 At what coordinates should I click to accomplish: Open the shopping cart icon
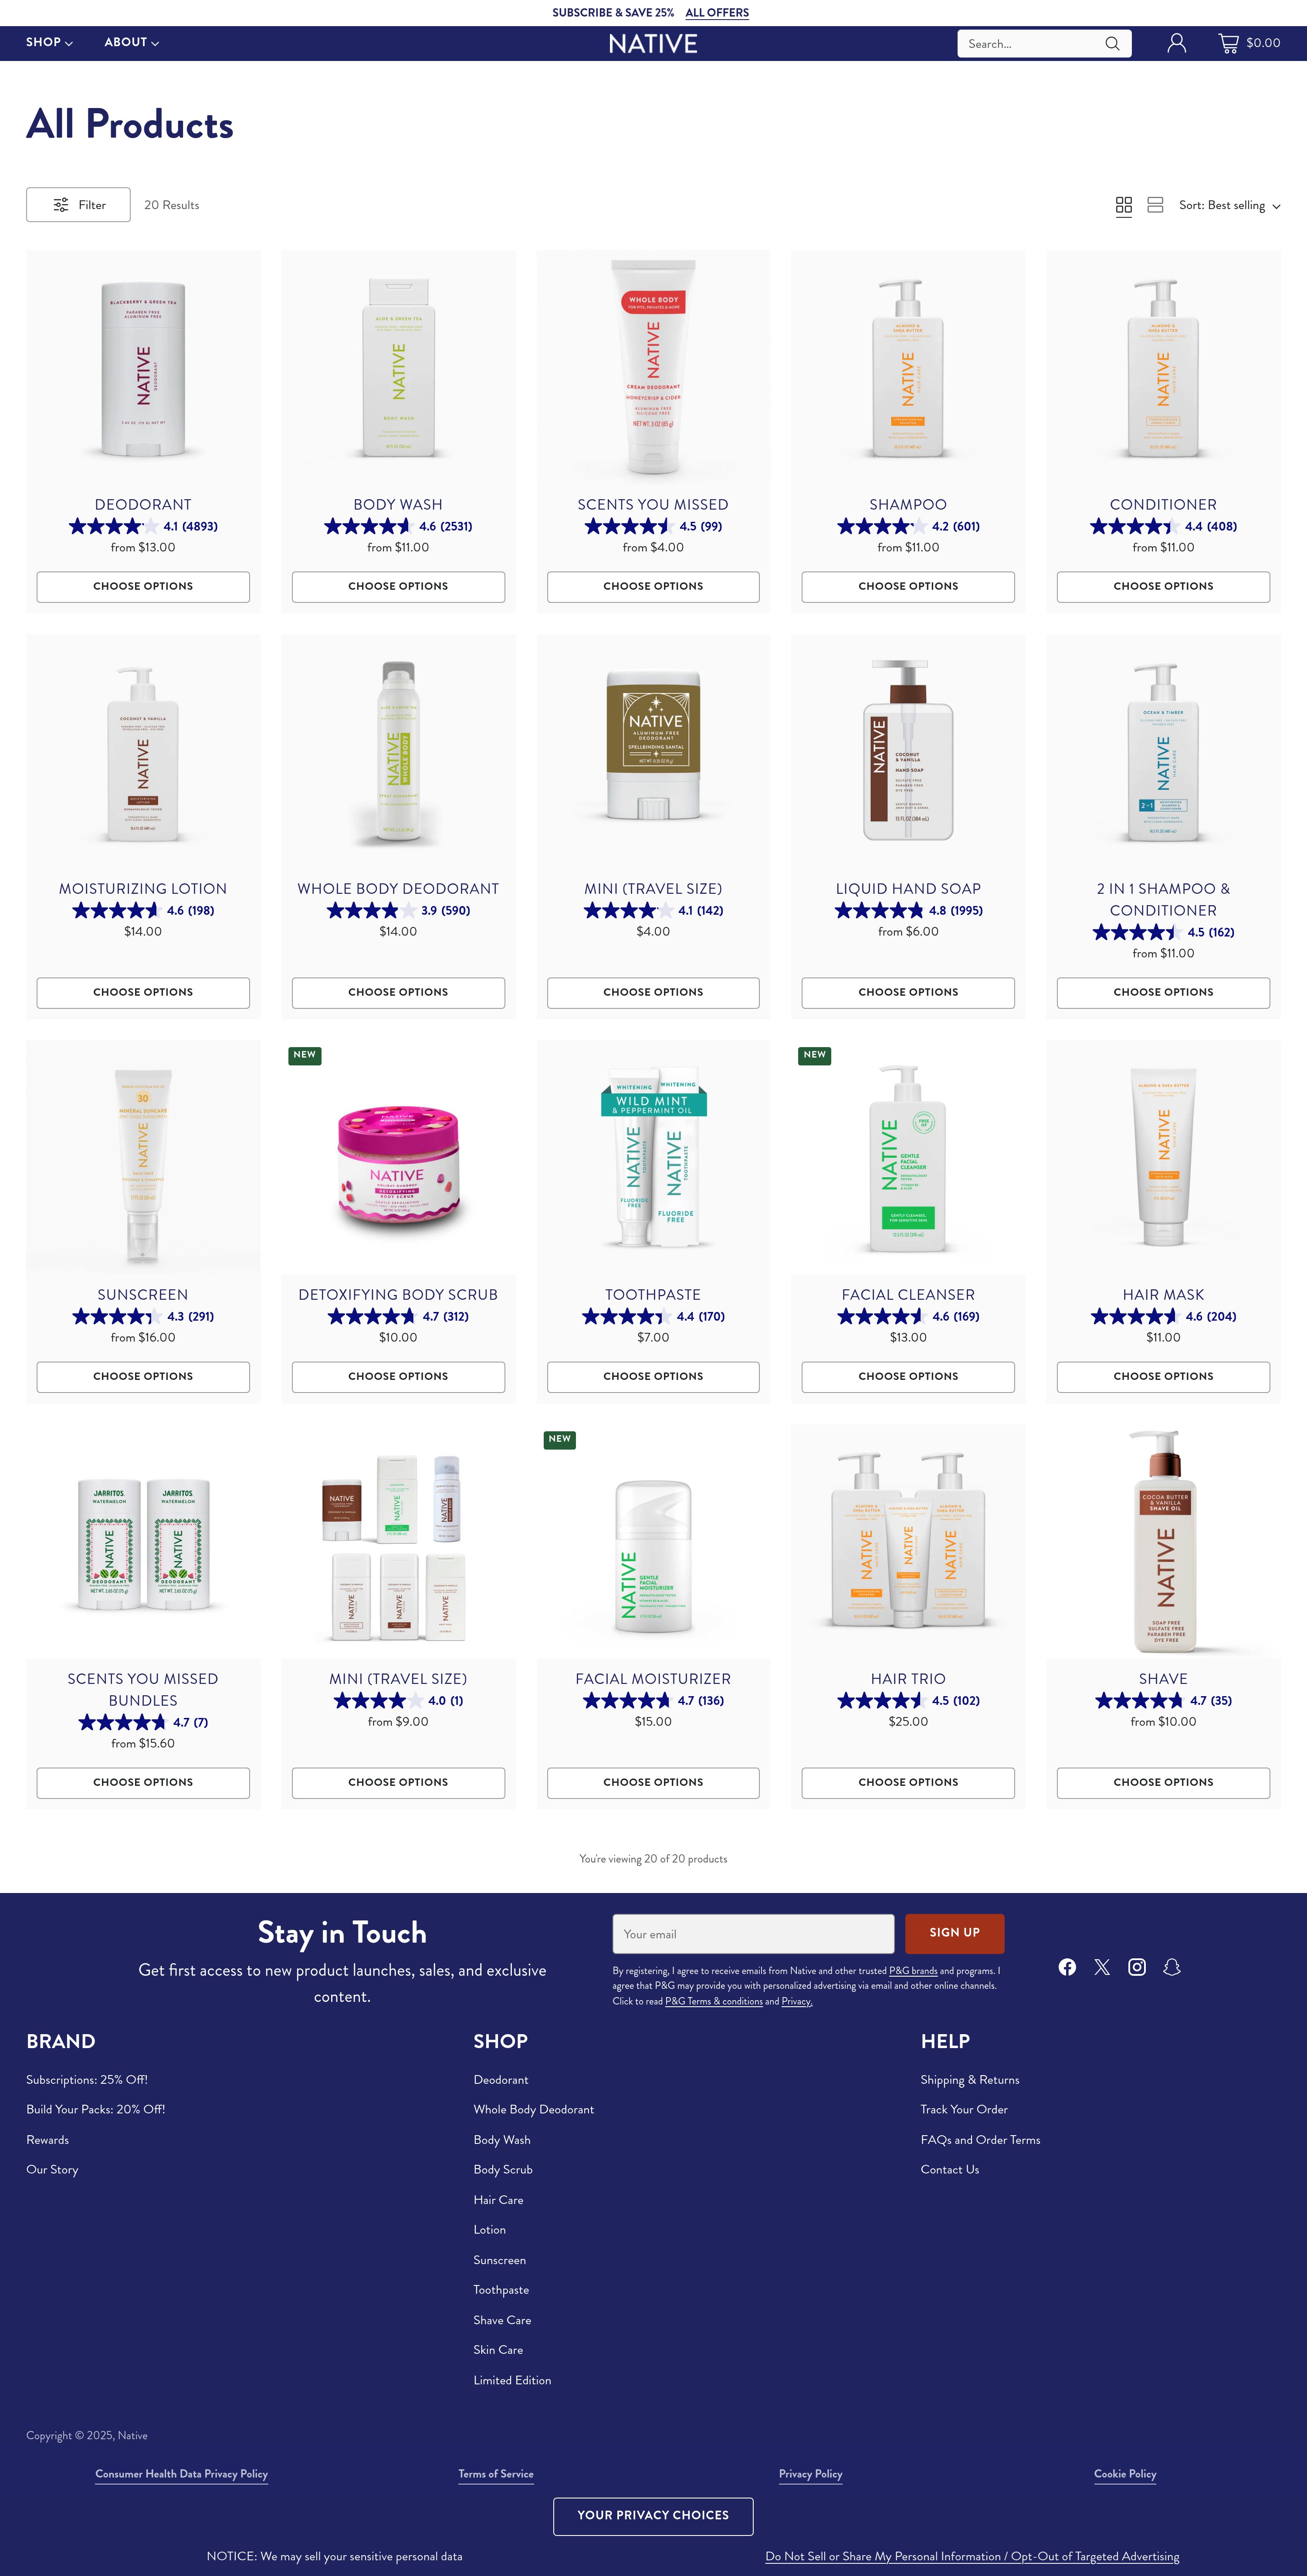click(x=1228, y=43)
